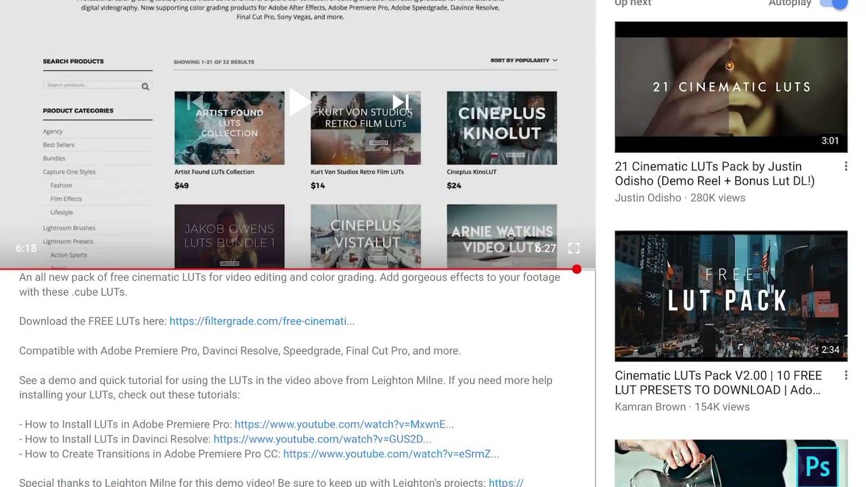866x487 pixels.
Task: Select the Agency category
Action: coord(53,131)
